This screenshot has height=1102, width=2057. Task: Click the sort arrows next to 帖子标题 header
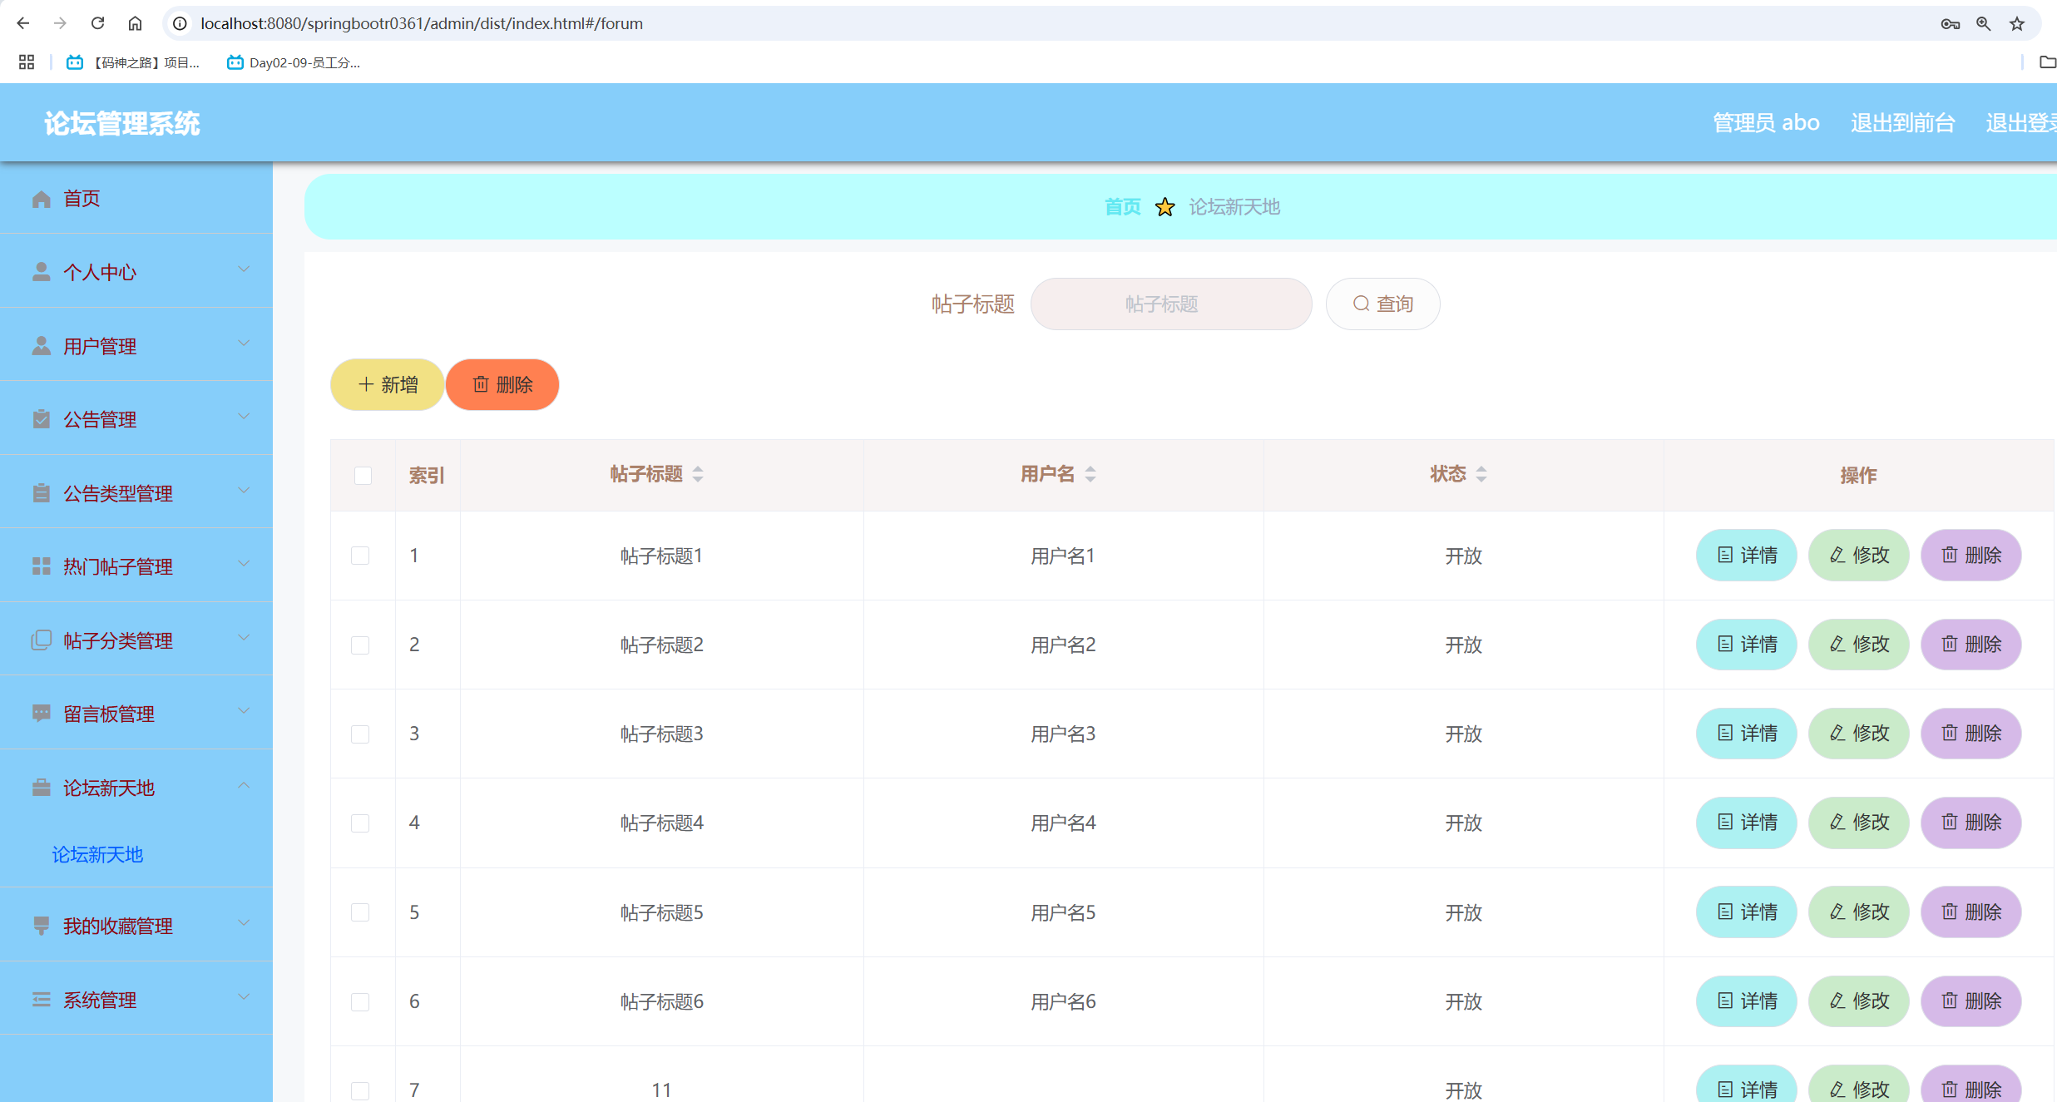pos(698,474)
